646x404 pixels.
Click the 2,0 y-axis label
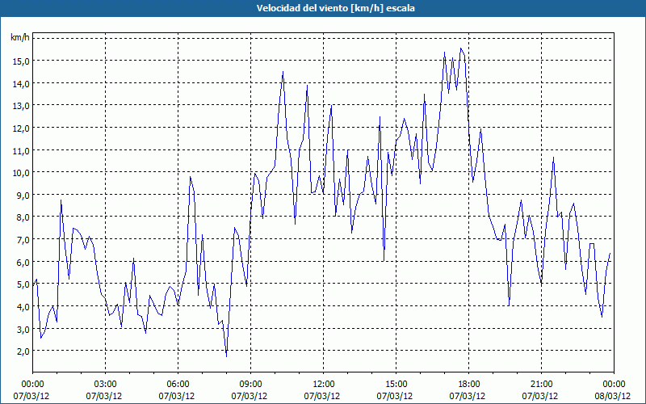[x=23, y=352]
